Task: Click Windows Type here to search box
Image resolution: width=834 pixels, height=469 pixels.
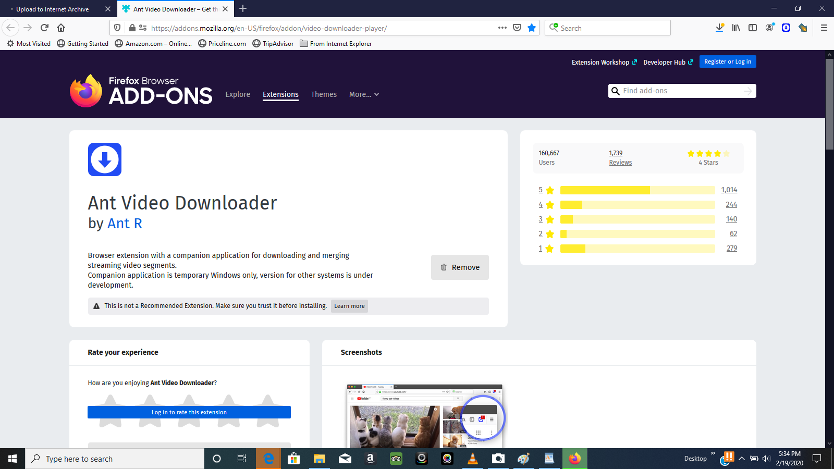Action: pos(115,459)
